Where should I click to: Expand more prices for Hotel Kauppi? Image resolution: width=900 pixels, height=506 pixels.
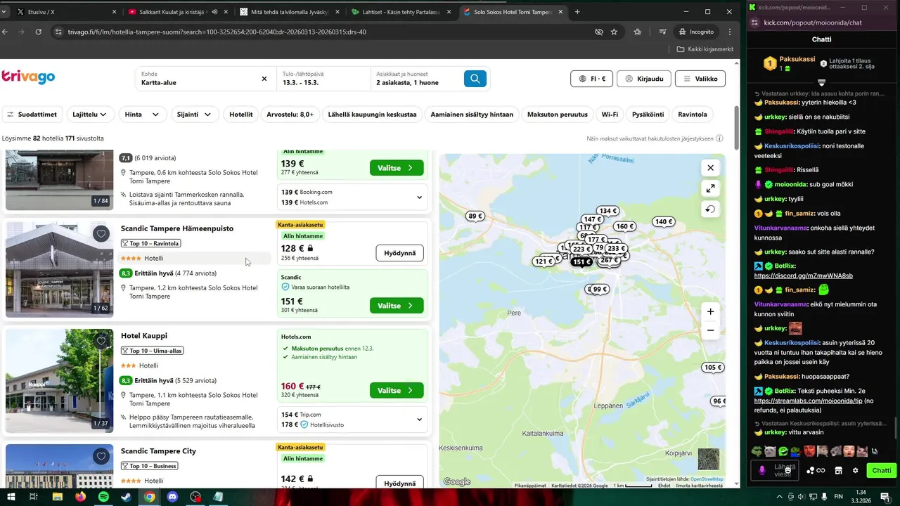click(x=419, y=420)
